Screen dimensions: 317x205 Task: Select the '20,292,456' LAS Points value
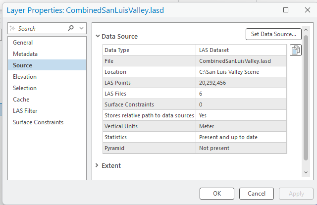[241, 83]
